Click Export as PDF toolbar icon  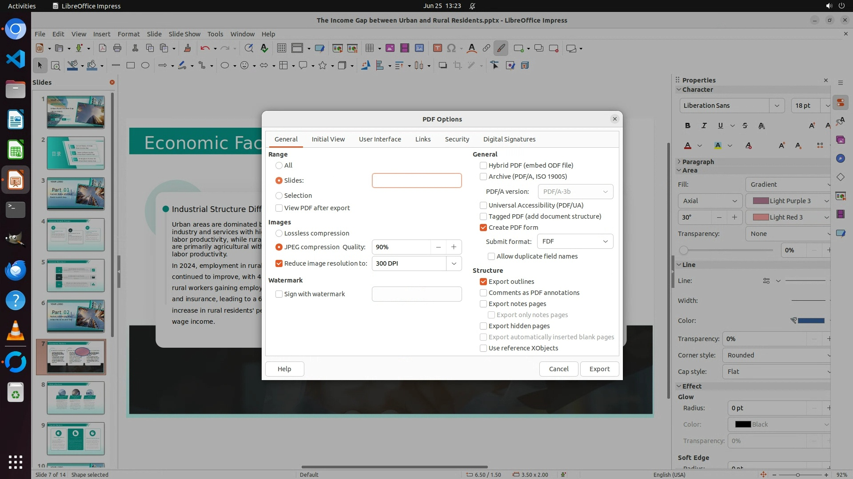[103, 48]
